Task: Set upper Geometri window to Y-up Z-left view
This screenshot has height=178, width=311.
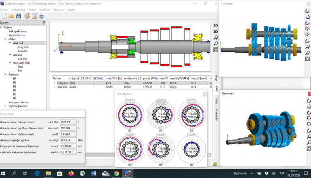Action: 307,17
